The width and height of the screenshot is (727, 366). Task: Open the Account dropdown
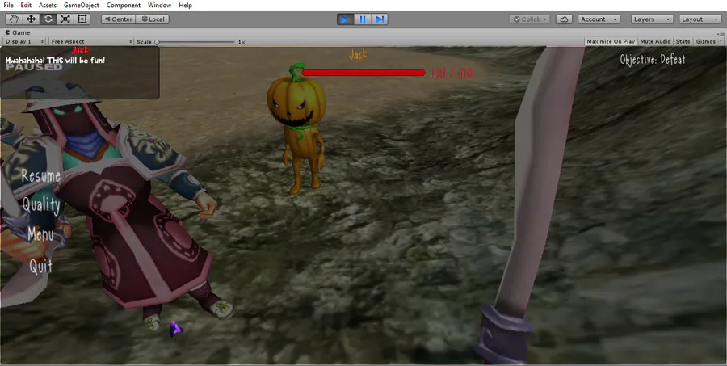(x=599, y=19)
